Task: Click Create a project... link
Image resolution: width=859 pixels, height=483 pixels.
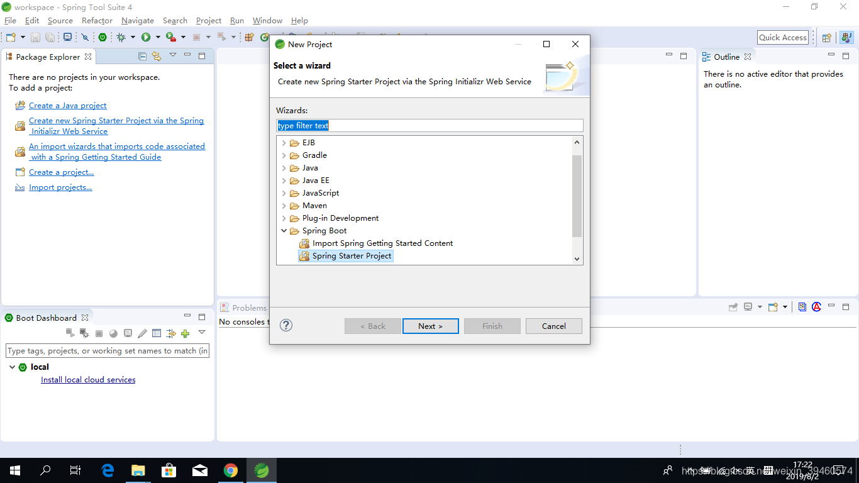Action: [x=62, y=172]
